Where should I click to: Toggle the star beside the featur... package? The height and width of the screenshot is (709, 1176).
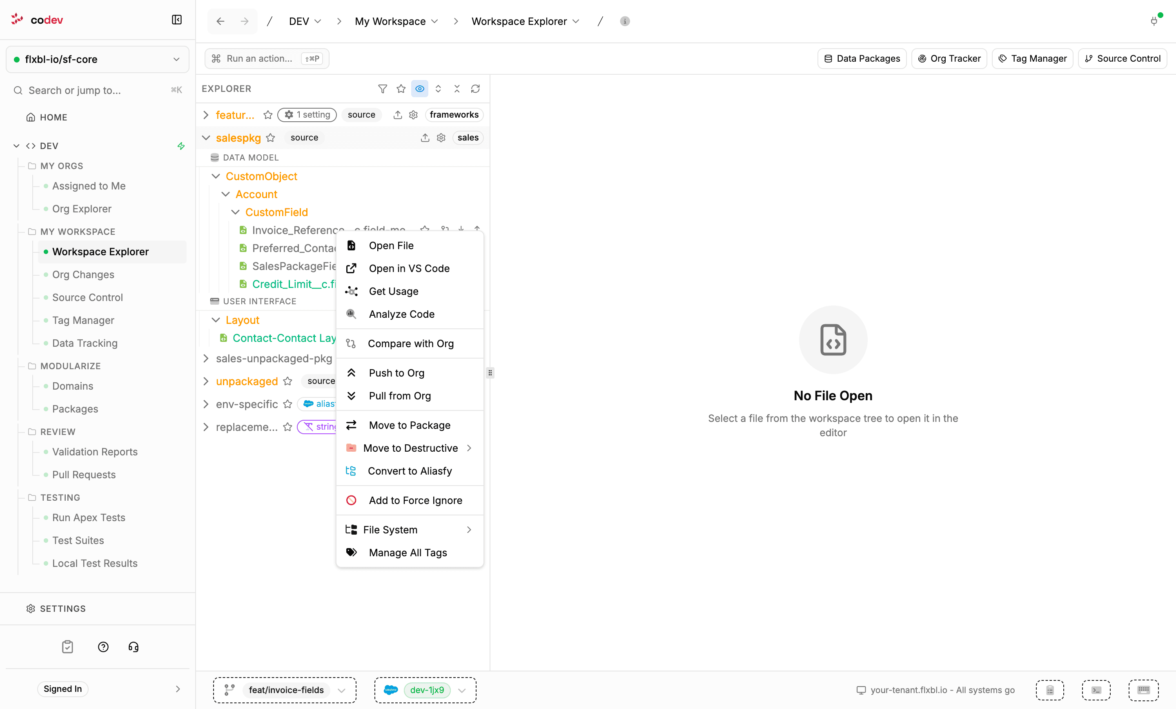pyautogui.click(x=268, y=115)
